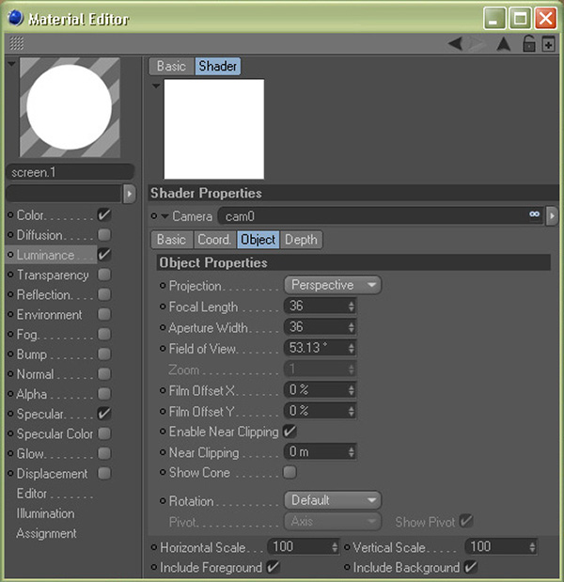Click the white shader preview swatch
The height and width of the screenshot is (582, 564).
(x=213, y=129)
